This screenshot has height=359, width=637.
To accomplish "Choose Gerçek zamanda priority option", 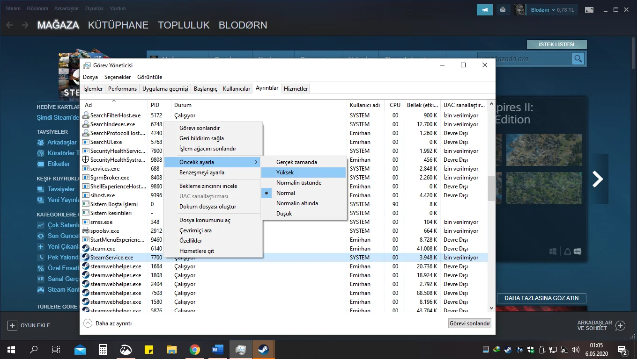I will [x=296, y=162].
